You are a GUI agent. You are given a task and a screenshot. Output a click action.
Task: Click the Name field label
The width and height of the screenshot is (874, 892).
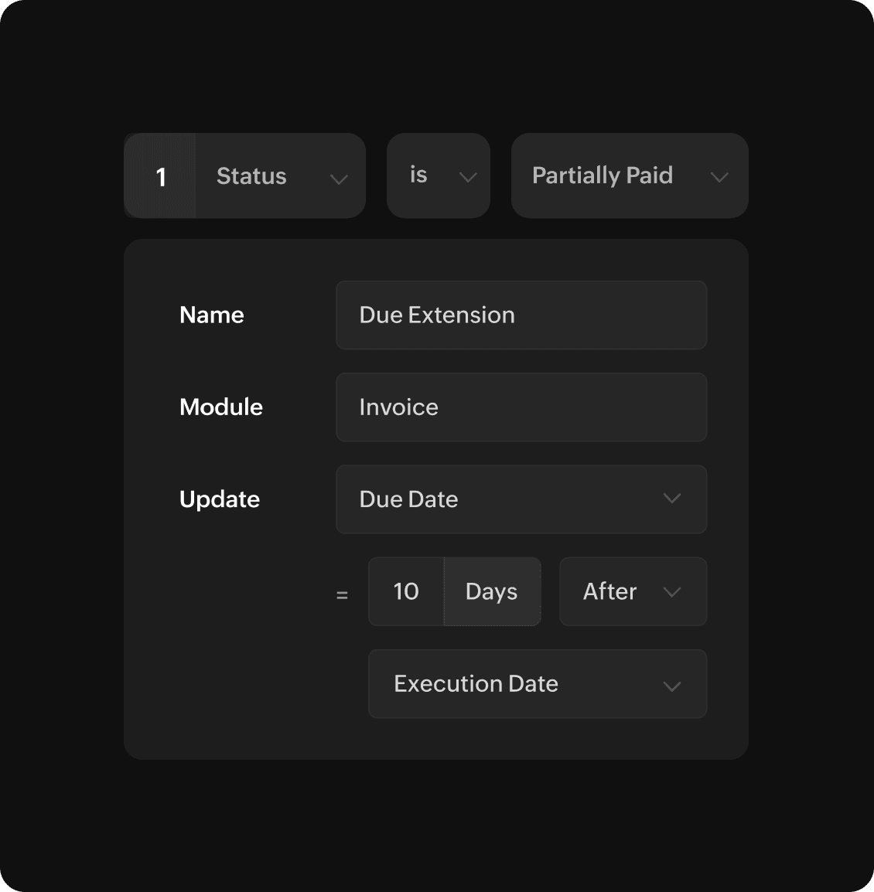pos(212,315)
